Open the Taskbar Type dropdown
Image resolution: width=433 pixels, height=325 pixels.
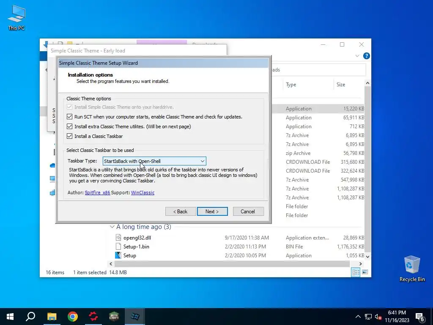point(154,161)
